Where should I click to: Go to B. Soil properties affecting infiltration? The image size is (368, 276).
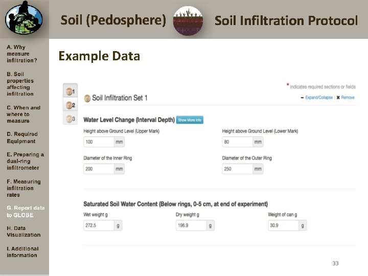20,84
